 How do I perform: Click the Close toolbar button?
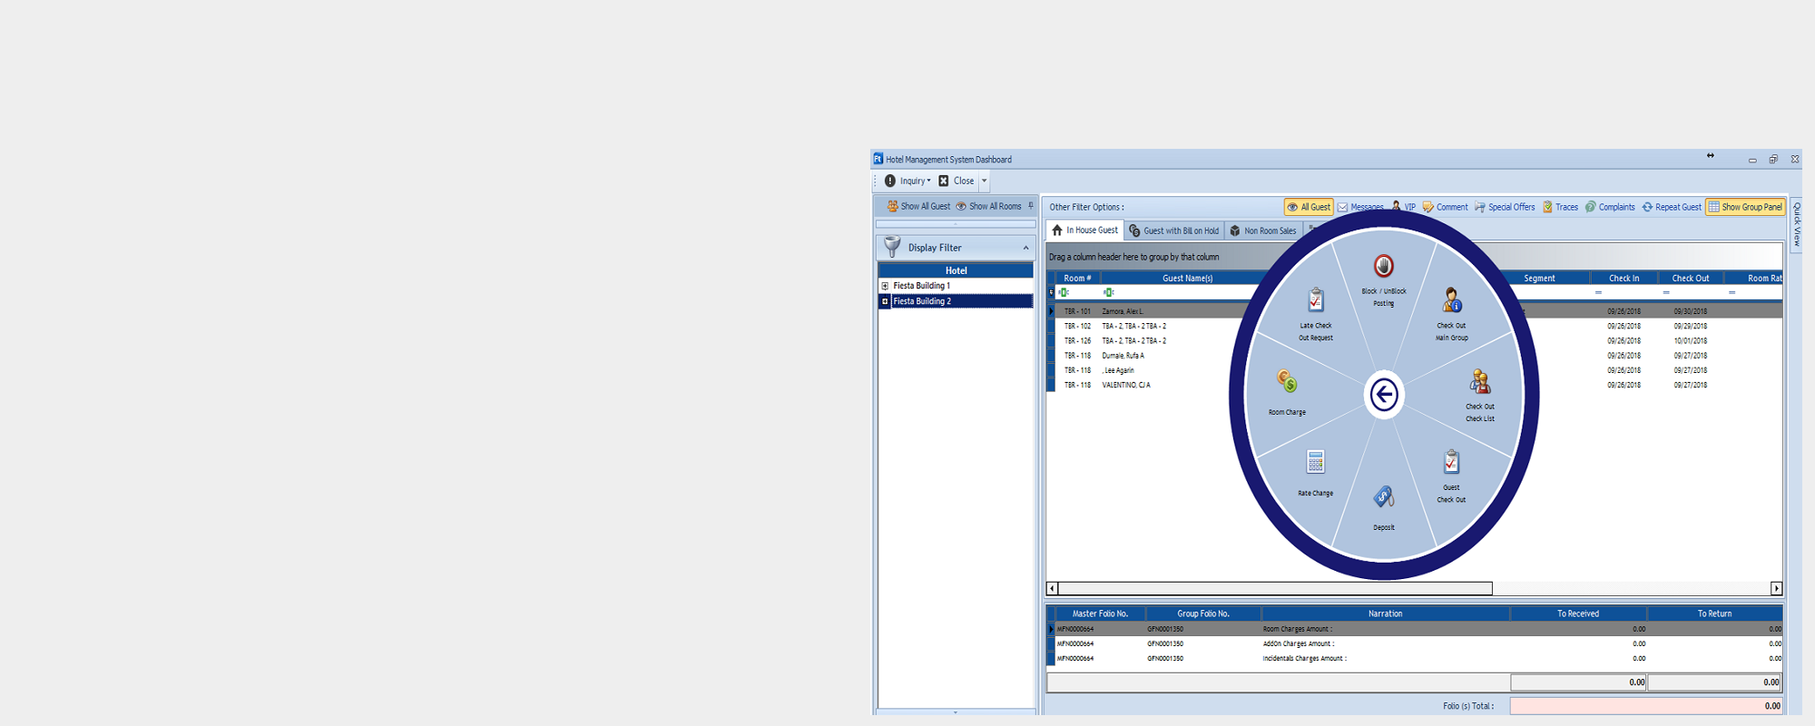[x=957, y=181]
